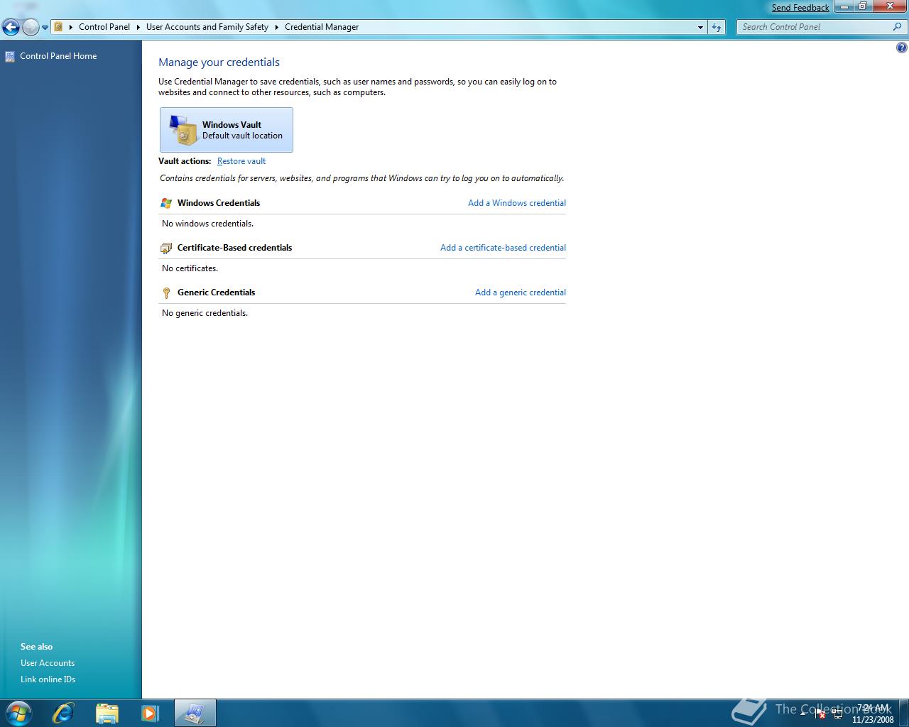
Task: Expand the arrow after Control Panel breadcrumb
Action: pyautogui.click(x=138, y=27)
